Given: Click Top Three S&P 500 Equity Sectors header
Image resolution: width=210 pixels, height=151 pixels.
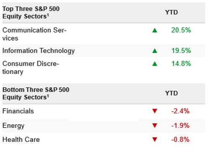Looking at the screenshot, I should (x=31, y=13).
